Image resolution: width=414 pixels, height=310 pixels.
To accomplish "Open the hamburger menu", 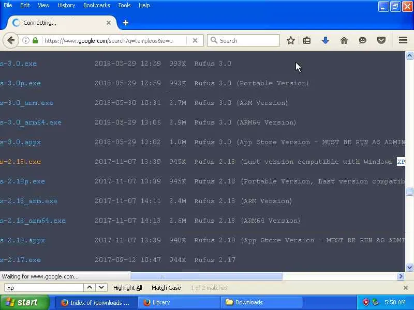I will pyautogui.click(x=403, y=40).
